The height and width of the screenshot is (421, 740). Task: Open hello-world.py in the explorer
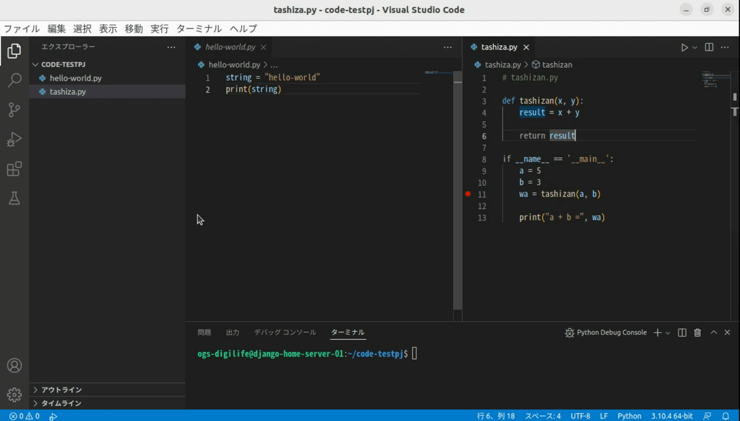click(107, 78)
